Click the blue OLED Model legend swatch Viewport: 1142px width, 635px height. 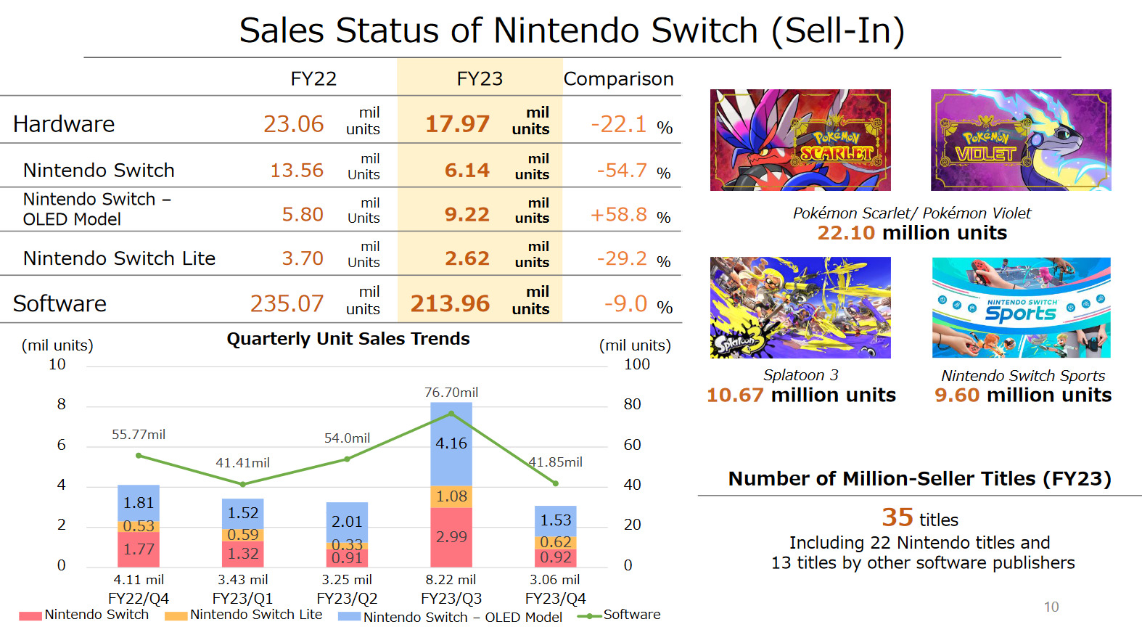(x=349, y=617)
